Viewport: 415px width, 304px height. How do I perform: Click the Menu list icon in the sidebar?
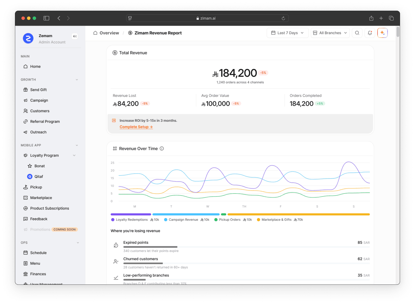pyautogui.click(x=26, y=263)
